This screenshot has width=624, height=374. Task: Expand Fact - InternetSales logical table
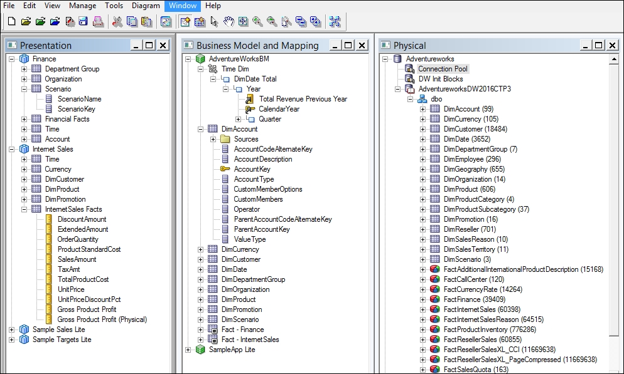pyautogui.click(x=201, y=340)
